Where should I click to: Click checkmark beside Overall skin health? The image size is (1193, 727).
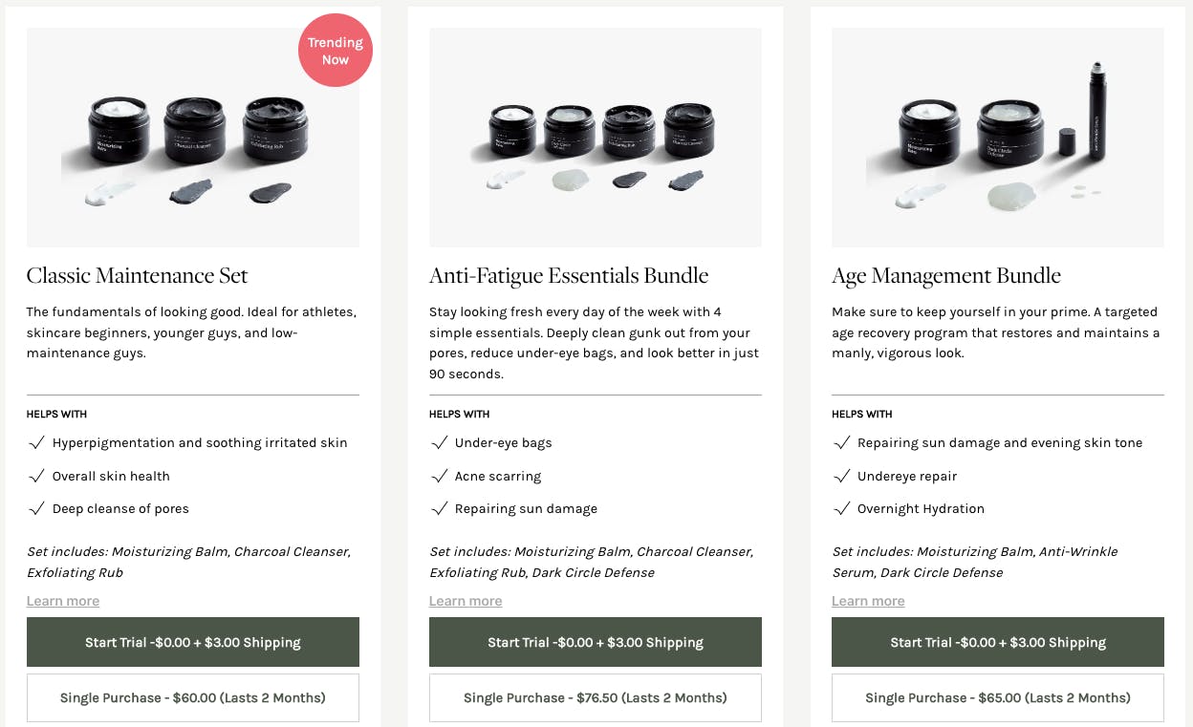(x=37, y=476)
